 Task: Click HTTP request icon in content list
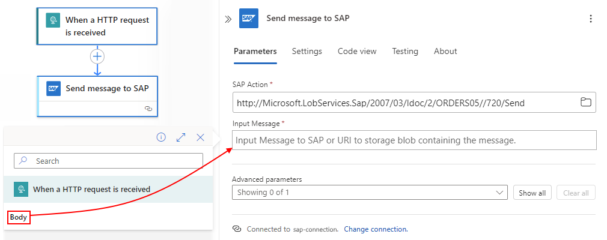click(x=21, y=190)
